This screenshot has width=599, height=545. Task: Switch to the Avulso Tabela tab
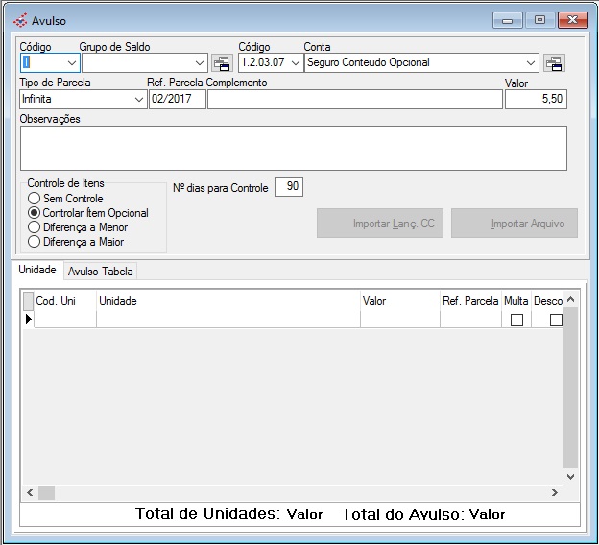pyautogui.click(x=101, y=272)
